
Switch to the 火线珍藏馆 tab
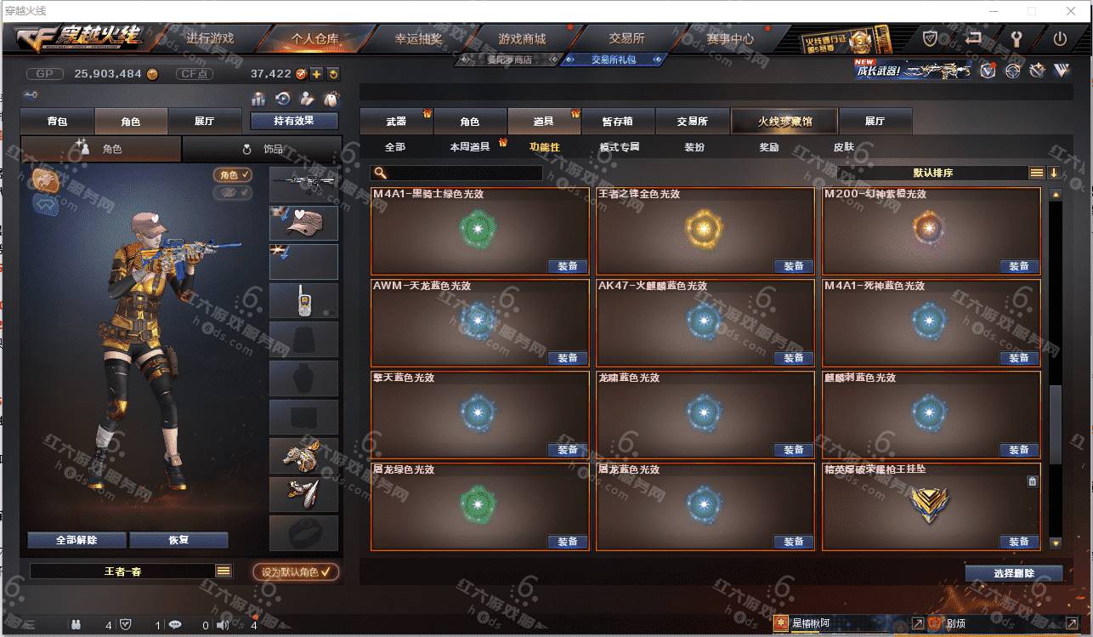pos(784,121)
